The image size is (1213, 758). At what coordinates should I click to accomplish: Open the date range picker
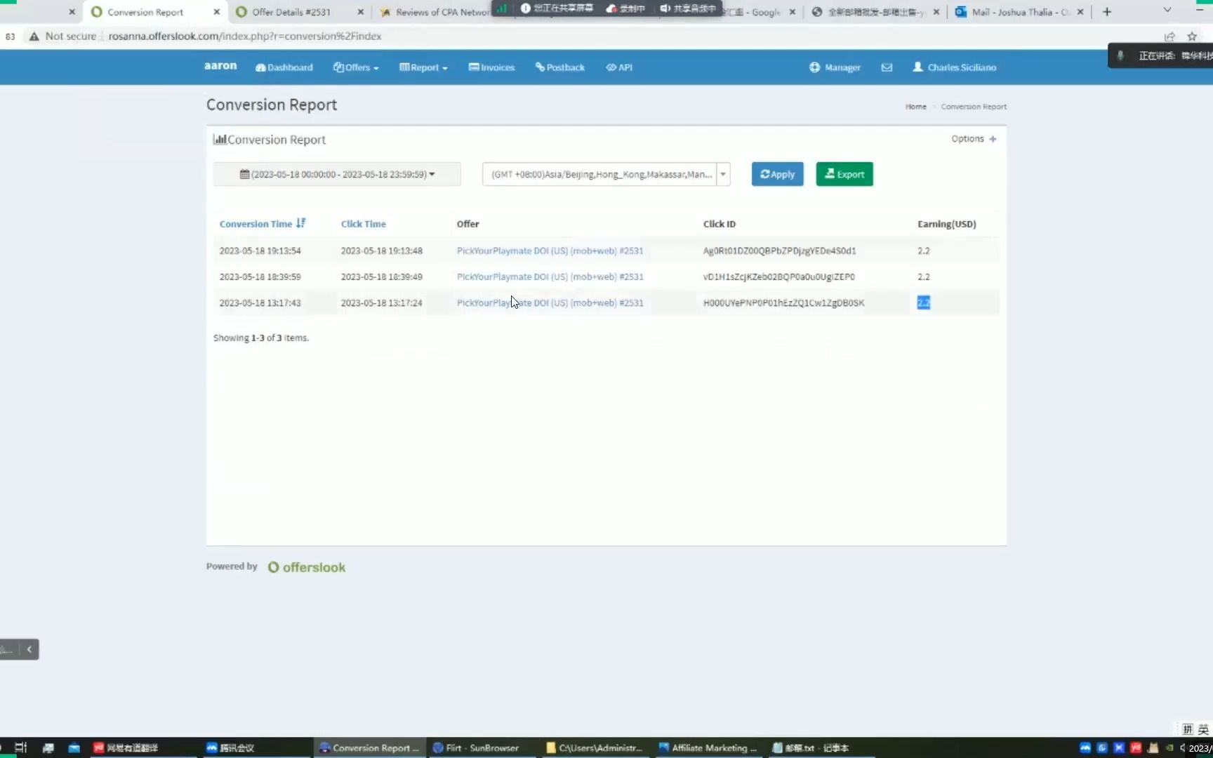click(337, 174)
